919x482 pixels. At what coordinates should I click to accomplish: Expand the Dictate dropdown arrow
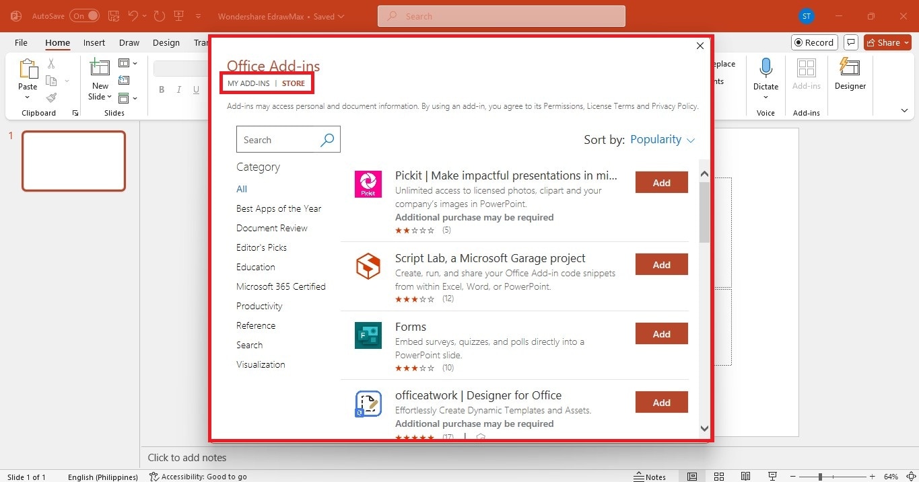tap(765, 97)
